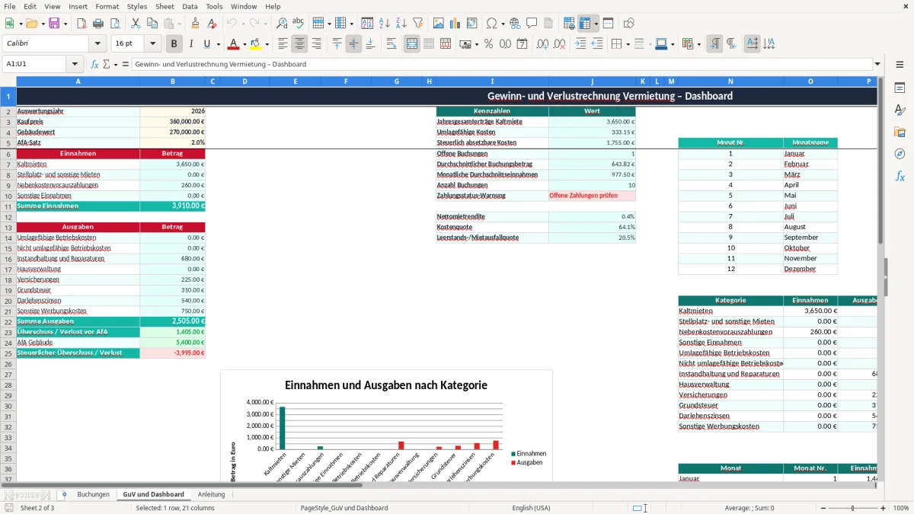Click the Export as PDF icon
This screenshot has height=514, width=914.
click(x=81, y=24)
